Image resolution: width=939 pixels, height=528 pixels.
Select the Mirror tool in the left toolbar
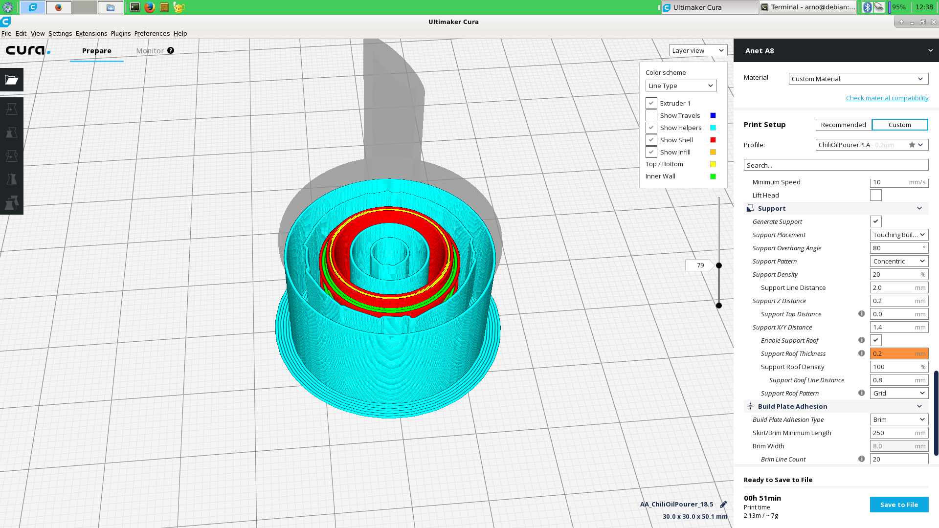point(12,179)
